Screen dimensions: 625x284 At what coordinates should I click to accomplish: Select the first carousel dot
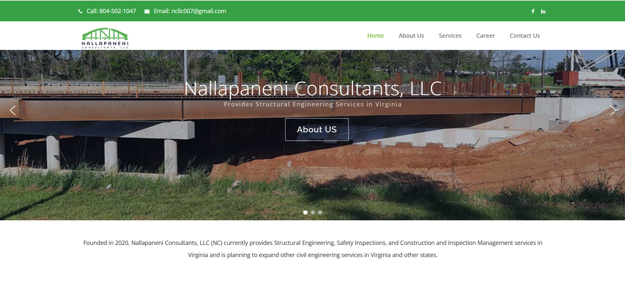pos(305,212)
